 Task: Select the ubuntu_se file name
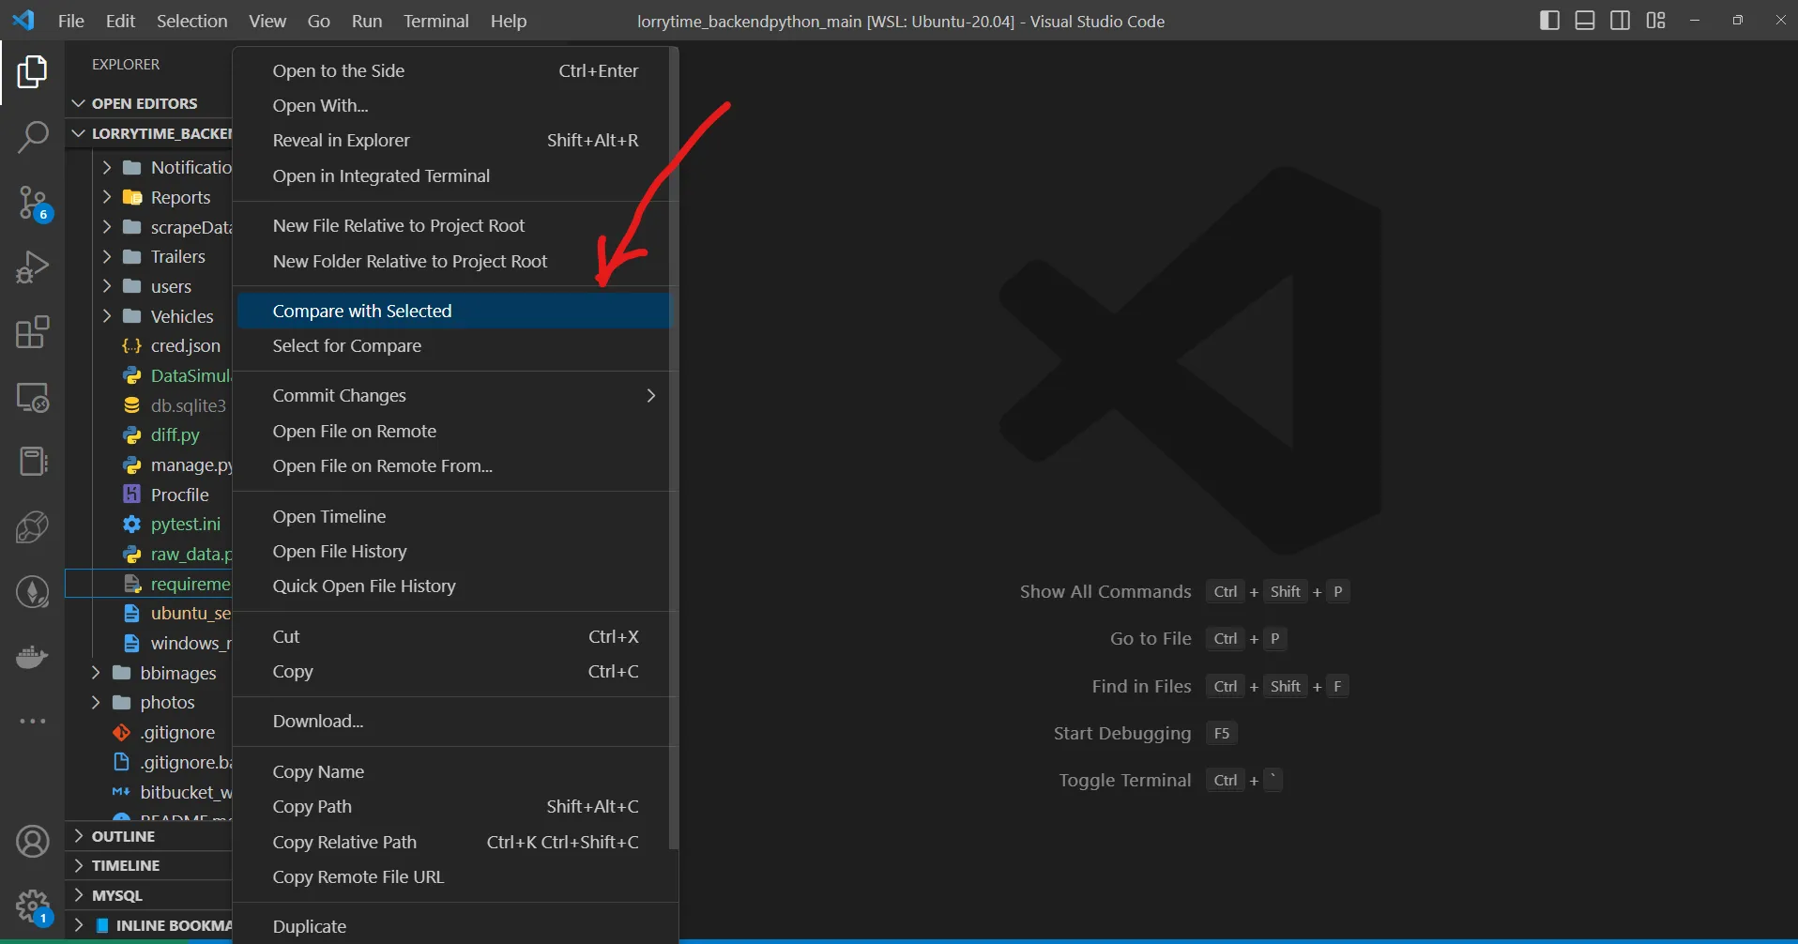190,614
